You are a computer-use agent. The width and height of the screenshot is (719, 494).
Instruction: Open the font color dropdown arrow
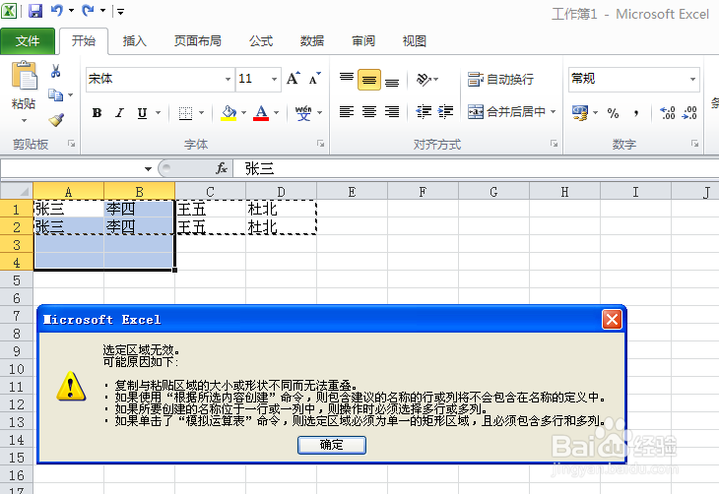pyautogui.click(x=277, y=113)
